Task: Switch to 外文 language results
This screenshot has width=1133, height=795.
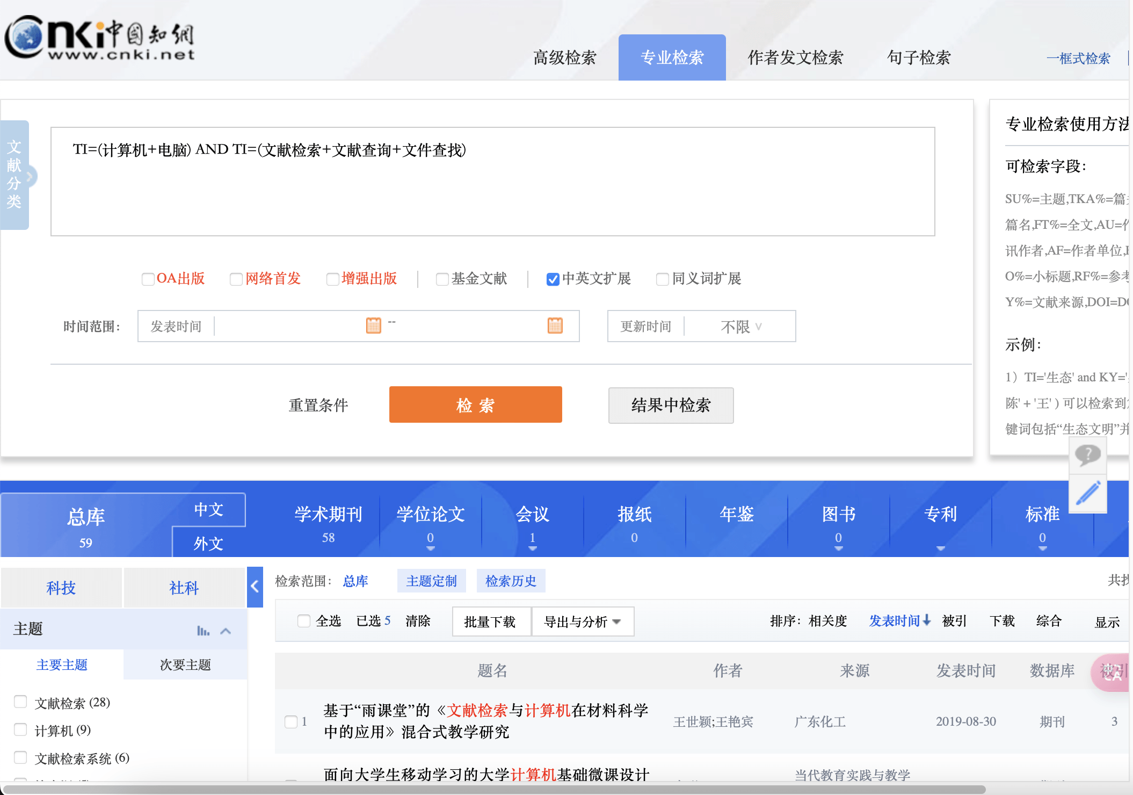Action: coord(208,543)
